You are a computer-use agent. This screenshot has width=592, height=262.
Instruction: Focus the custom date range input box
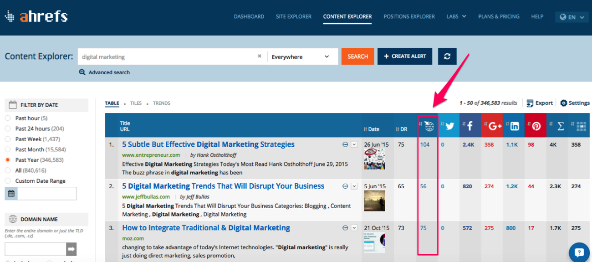pyautogui.click(x=47, y=194)
